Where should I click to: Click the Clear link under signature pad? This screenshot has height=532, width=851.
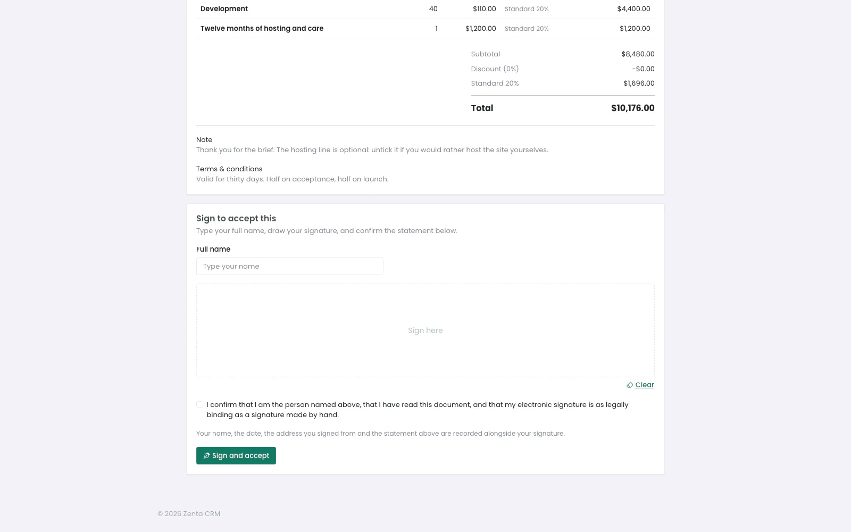pyautogui.click(x=645, y=385)
